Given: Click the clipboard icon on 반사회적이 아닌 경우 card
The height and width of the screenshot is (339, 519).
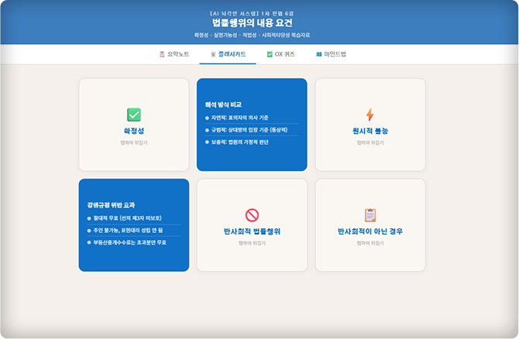Looking at the screenshot, I should (x=370, y=215).
